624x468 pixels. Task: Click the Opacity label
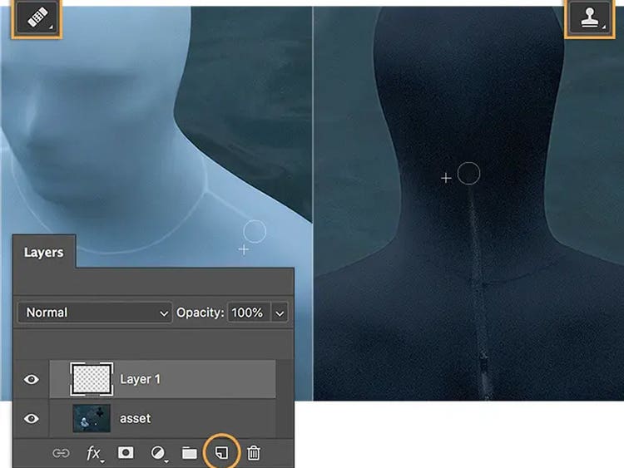click(x=201, y=313)
